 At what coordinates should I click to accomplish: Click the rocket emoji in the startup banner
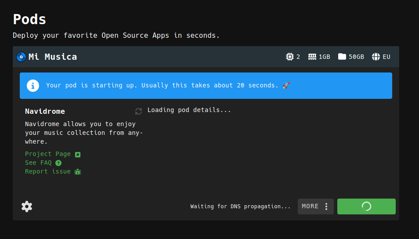click(x=286, y=85)
